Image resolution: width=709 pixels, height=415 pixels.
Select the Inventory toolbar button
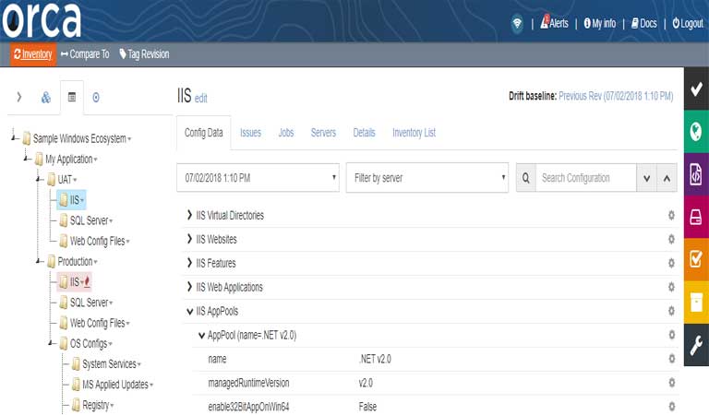tap(33, 54)
